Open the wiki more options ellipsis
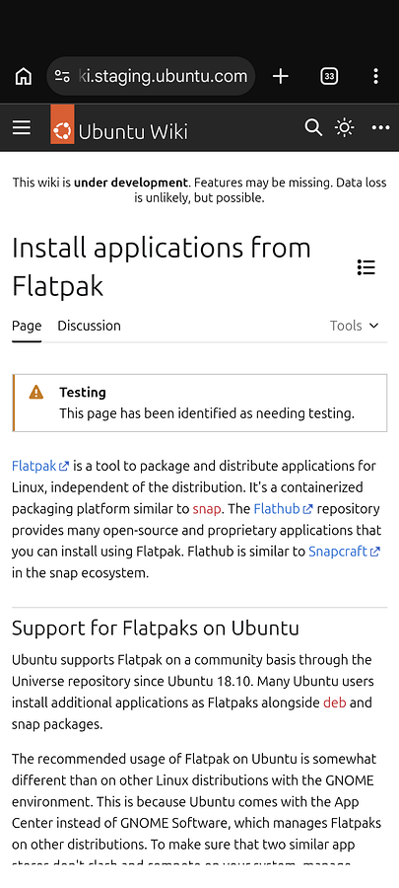 [380, 127]
